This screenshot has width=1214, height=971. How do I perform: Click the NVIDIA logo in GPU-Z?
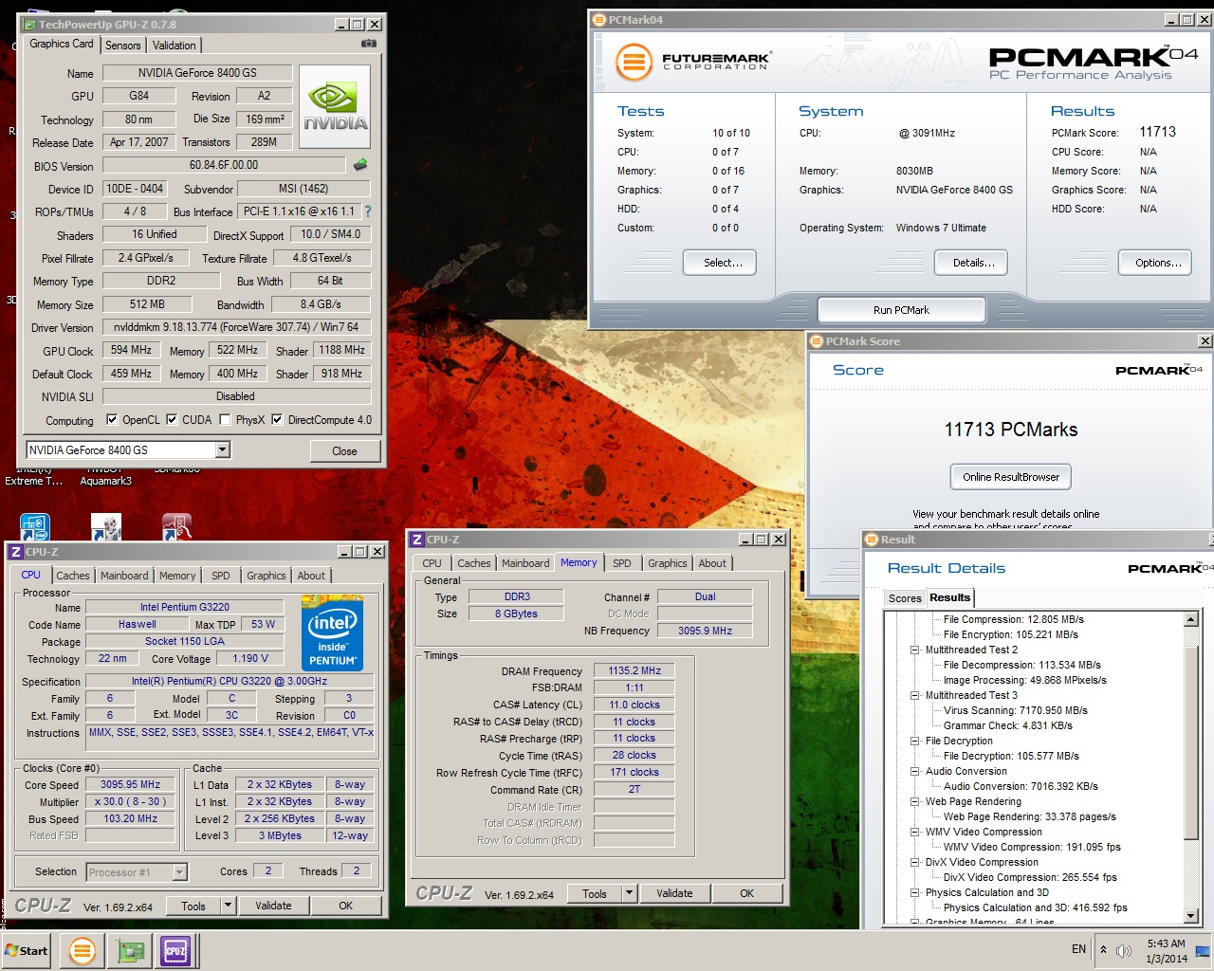[x=336, y=106]
